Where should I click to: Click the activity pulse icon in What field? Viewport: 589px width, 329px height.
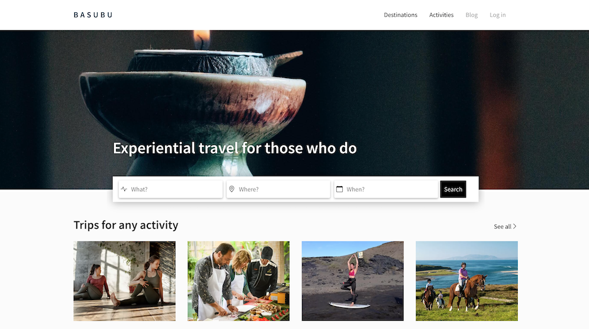(124, 189)
